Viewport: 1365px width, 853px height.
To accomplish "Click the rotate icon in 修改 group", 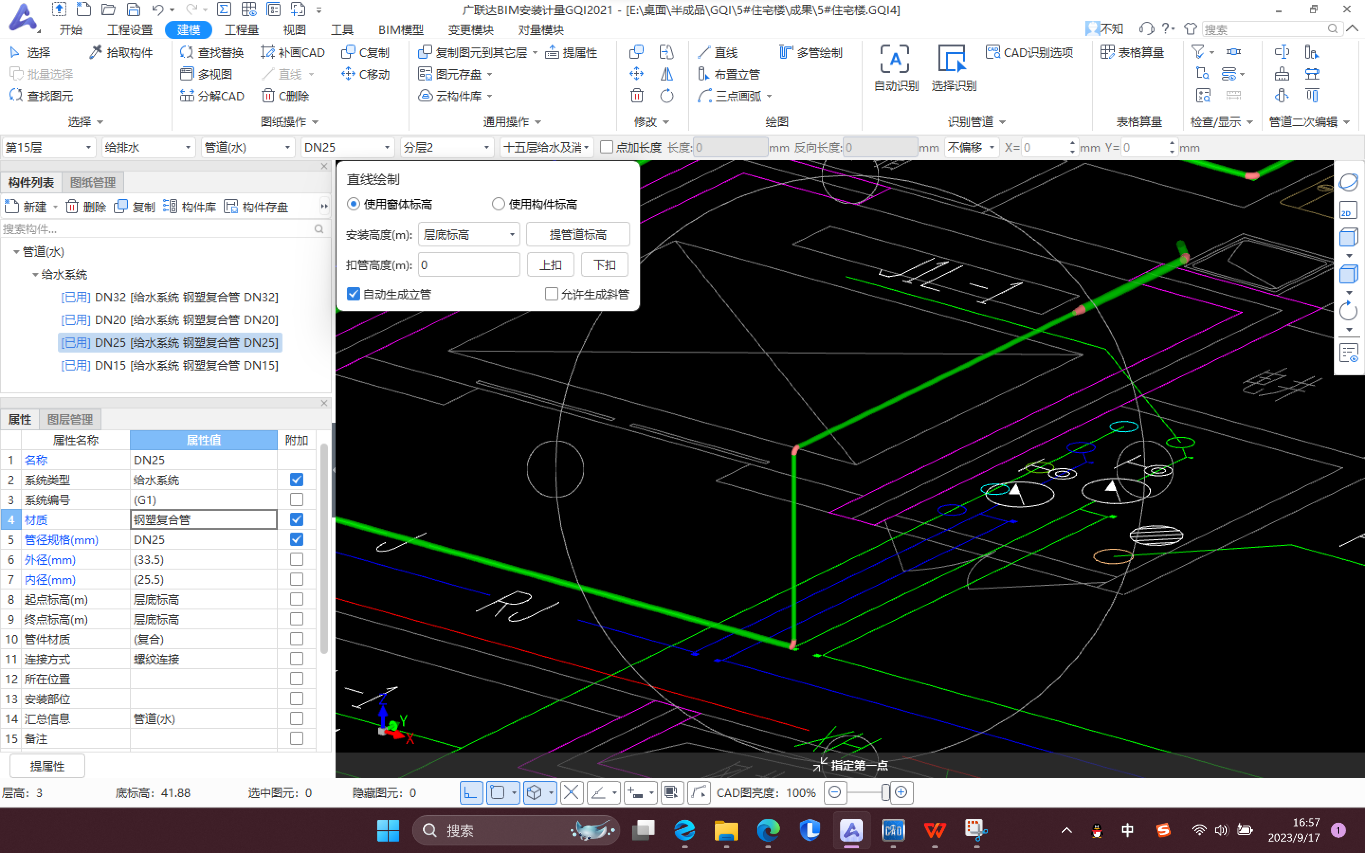I will [x=667, y=96].
